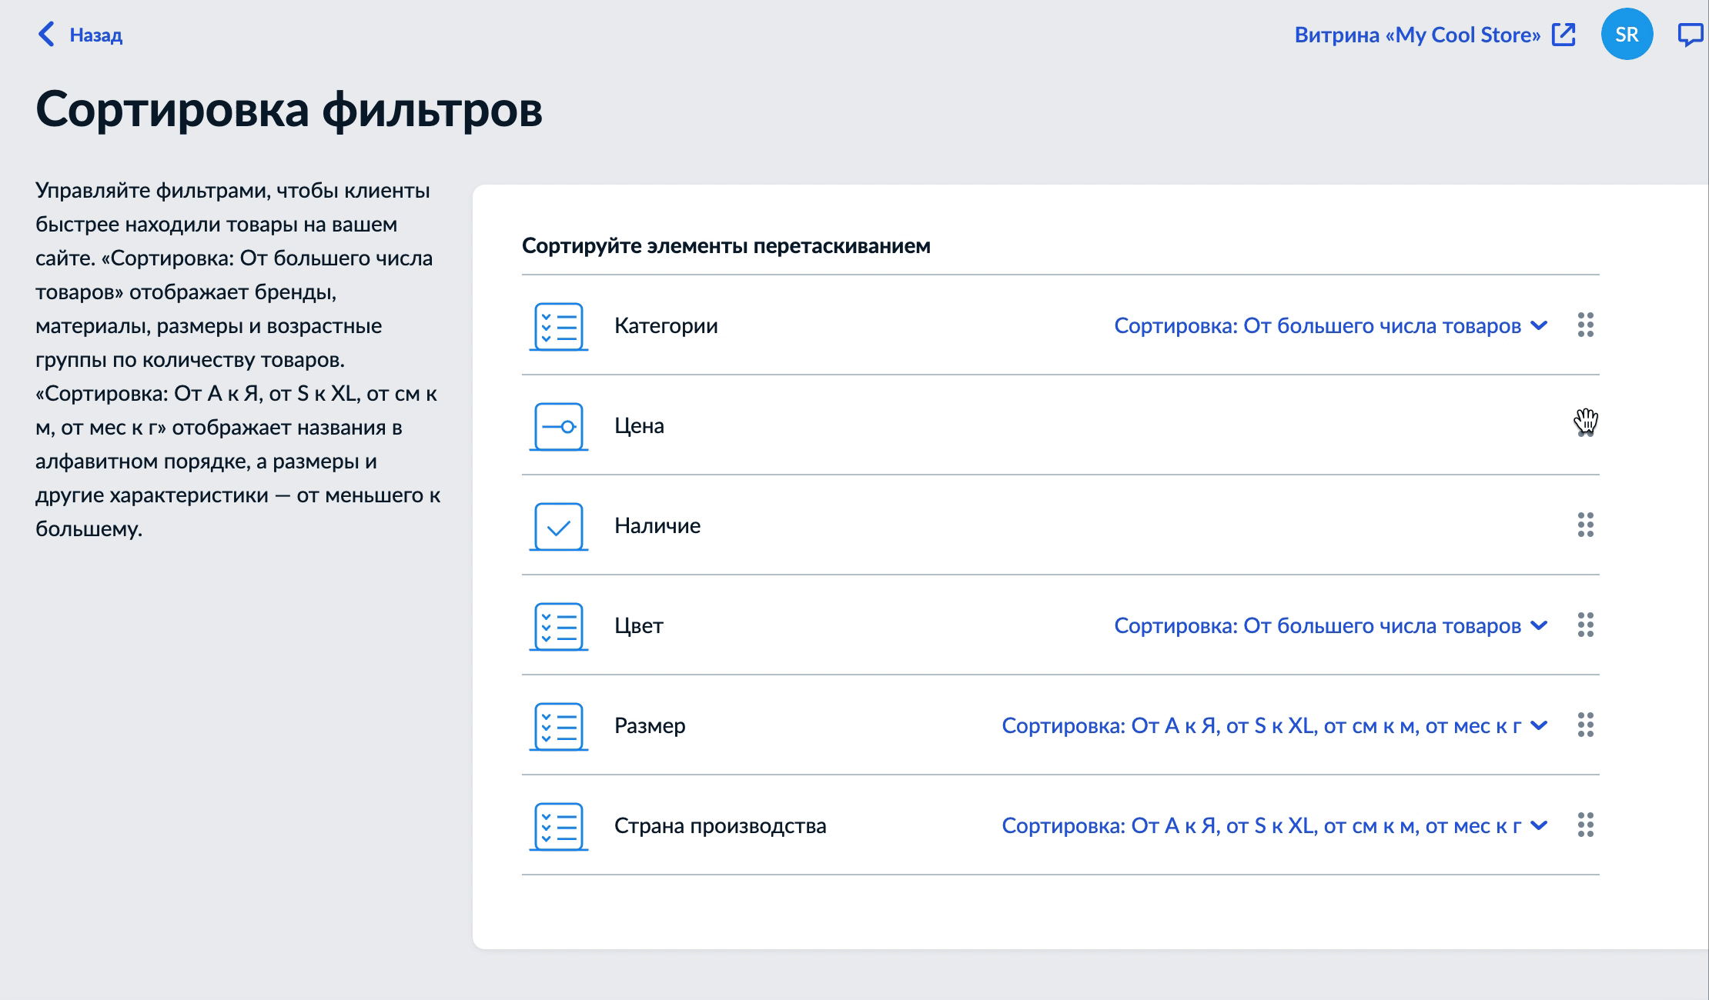This screenshot has height=1000, width=1709.
Task: Open sorting dropdown for Категории
Action: coord(1331,326)
